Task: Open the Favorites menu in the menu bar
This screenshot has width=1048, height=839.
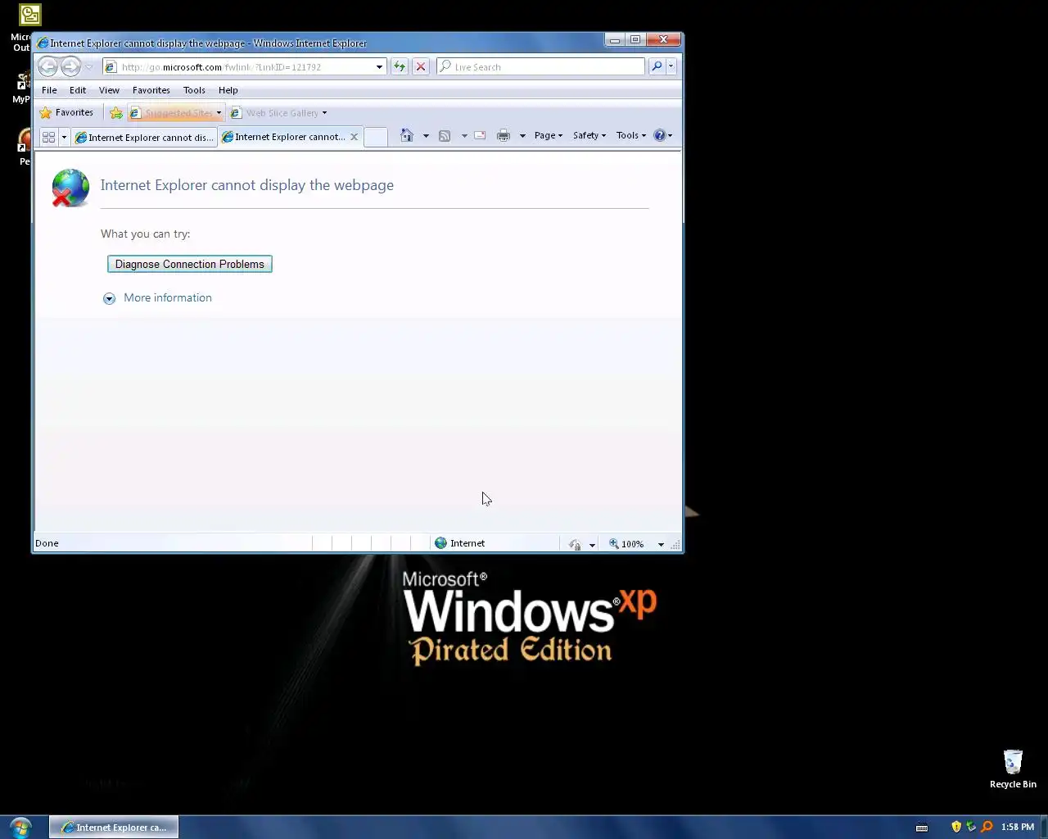Action: [x=151, y=90]
